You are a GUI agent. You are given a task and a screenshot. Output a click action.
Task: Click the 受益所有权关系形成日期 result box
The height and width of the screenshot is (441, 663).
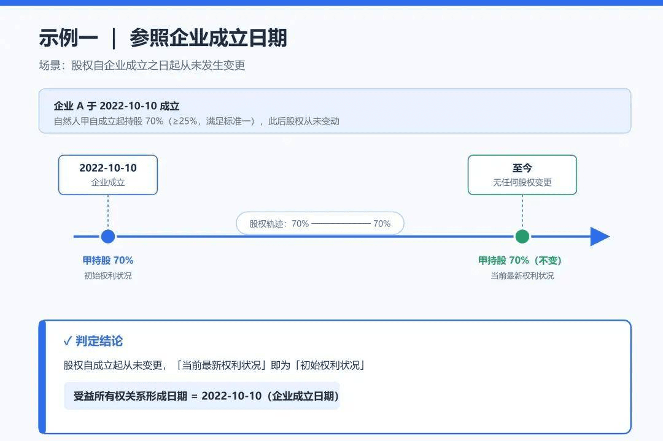202,396
